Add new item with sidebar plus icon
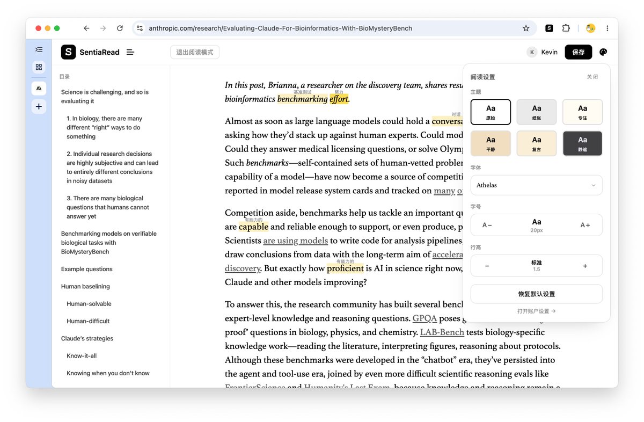644x422 pixels. pyautogui.click(x=39, y=106)
